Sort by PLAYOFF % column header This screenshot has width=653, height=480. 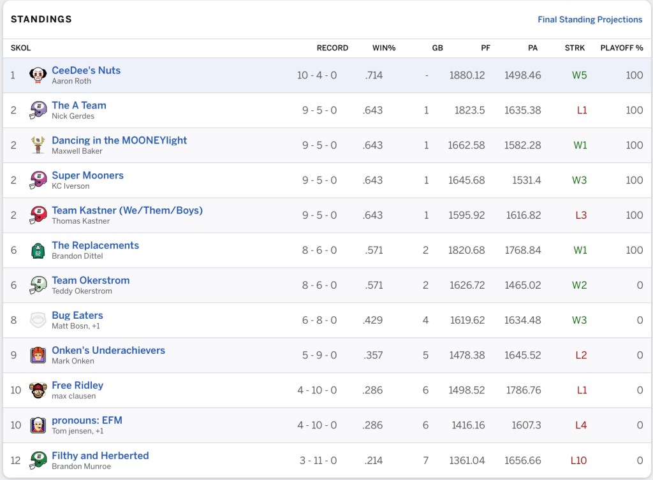(x=621, y=48)
